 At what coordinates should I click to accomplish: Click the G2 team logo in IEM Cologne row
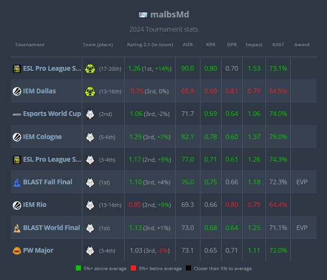pyautogui.click(x=90, y=137)
